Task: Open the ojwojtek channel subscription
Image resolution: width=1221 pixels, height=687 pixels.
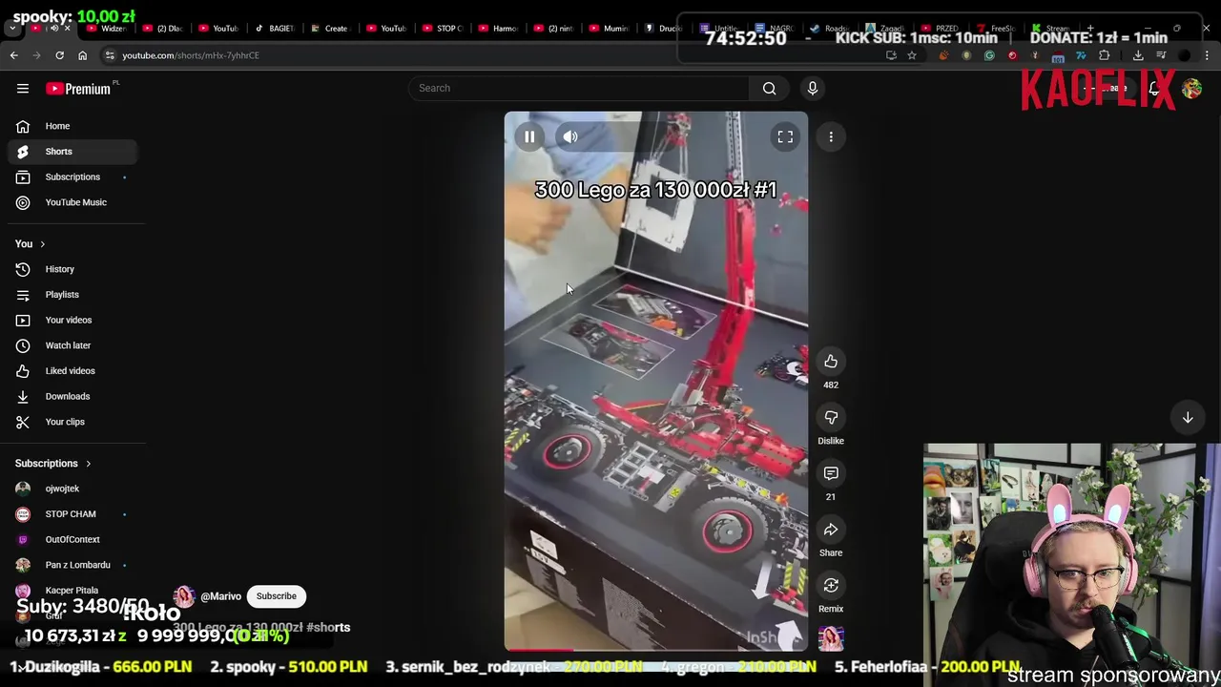Action: [72, 489]
